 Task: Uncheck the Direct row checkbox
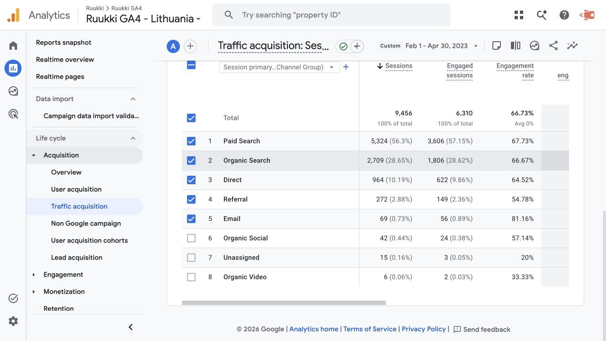(191, 180)
